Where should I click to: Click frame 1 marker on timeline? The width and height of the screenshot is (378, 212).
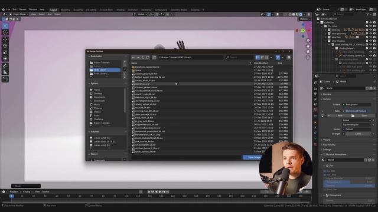click(x=11, y=196)
